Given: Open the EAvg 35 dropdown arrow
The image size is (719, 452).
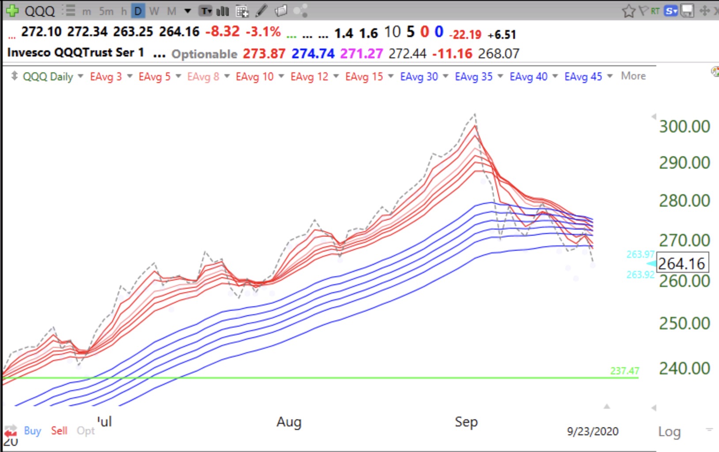Looking at the screenshot, I should pyautogui.click(x=500, y=76).
